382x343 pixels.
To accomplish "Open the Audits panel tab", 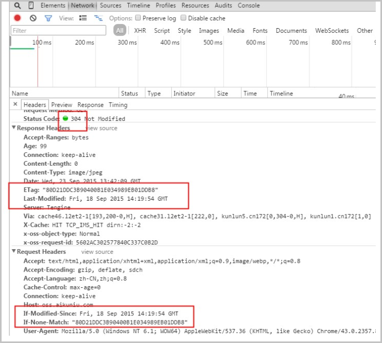I will pos(223,5).
